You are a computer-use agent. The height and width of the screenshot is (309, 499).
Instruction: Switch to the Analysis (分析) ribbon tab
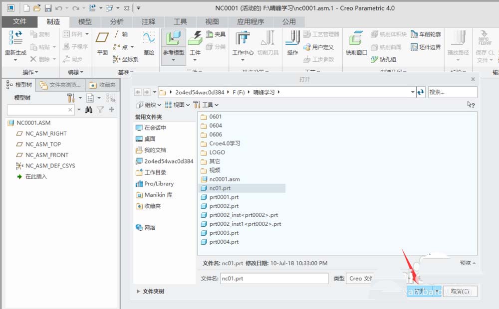[116, 21]
